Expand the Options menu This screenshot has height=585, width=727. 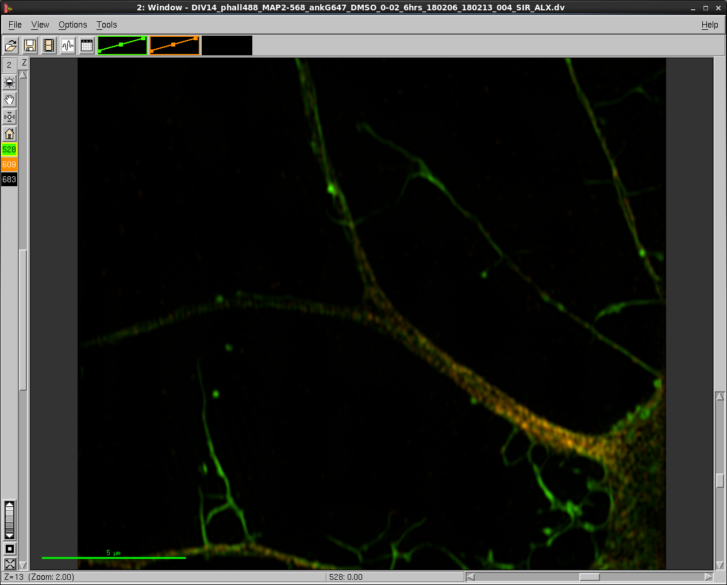point(72,25)
